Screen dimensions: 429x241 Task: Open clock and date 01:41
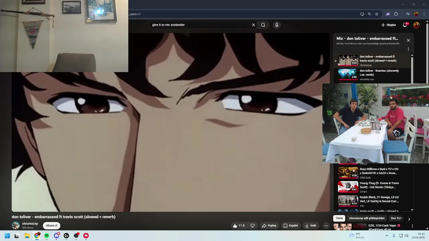[x=419, y=236]
